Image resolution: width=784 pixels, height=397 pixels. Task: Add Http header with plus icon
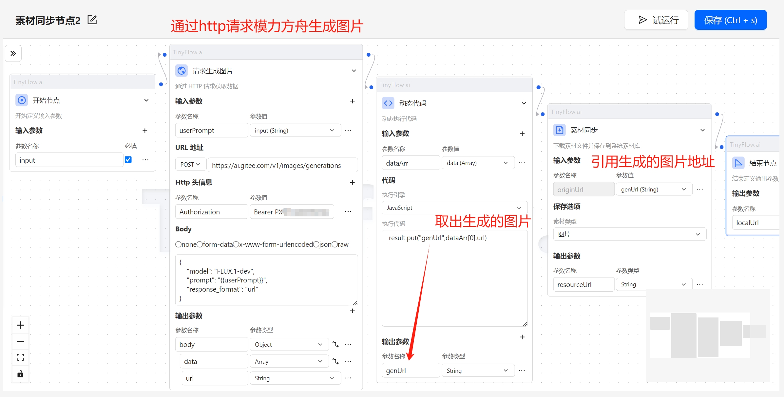pyautogui.click(x=352, y=182)
